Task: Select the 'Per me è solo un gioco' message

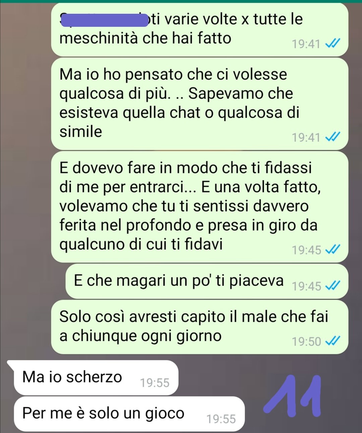Action: tap(129, 414)
